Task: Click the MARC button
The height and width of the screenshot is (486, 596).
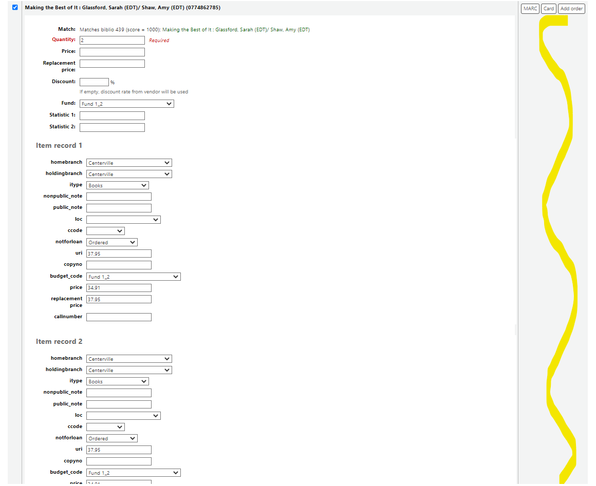Action: coord(530,9)
